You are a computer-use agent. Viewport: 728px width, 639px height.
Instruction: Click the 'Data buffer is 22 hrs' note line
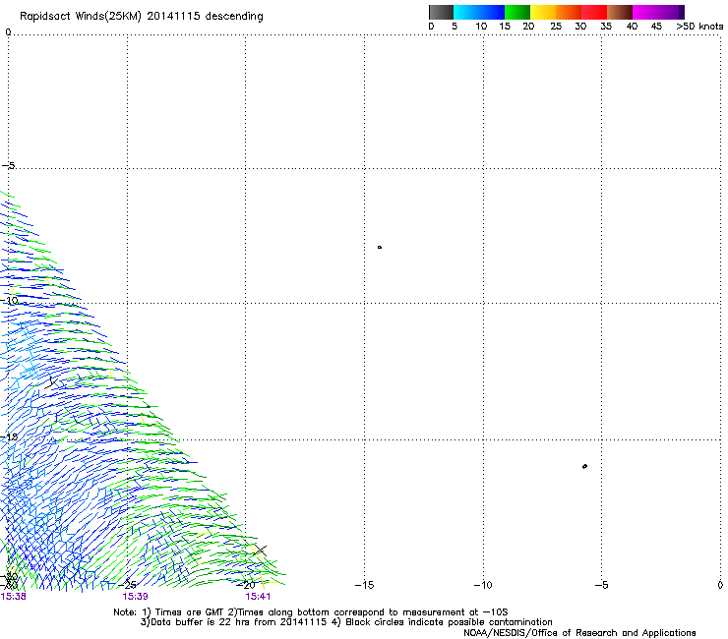[x=346, y=622]
